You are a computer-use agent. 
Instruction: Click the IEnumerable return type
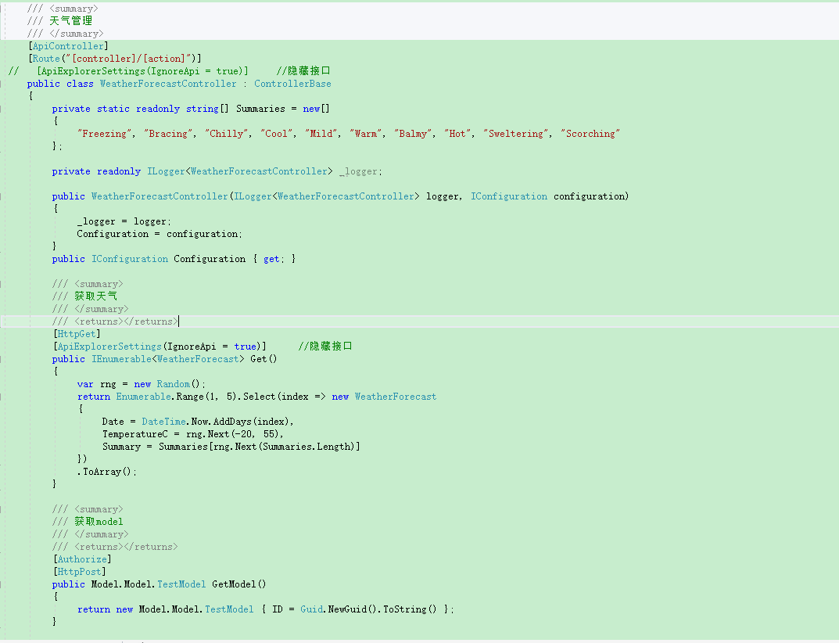pos(121,359)
